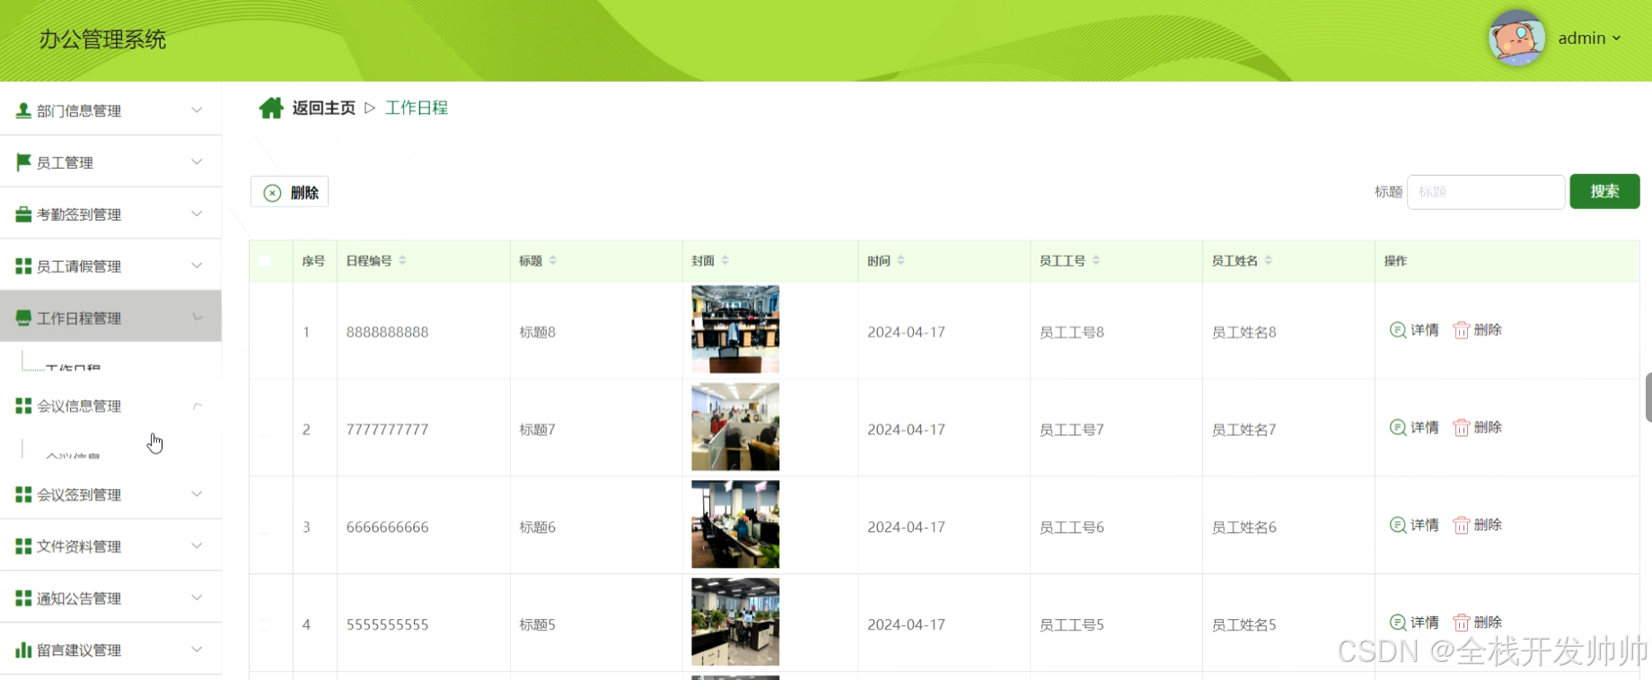Viewport: 1652px width, 680px height.
Task: Sort by 员工工号 column arrows
Action: [x=1096, y=260]
